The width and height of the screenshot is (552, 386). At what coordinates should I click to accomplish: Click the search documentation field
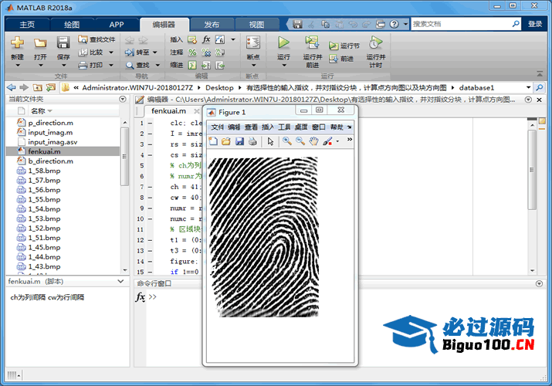pyautogui.click(x=460, y=24)
